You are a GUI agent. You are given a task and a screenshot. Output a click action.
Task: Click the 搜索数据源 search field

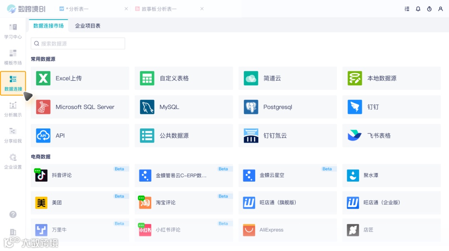click(78, 44)
